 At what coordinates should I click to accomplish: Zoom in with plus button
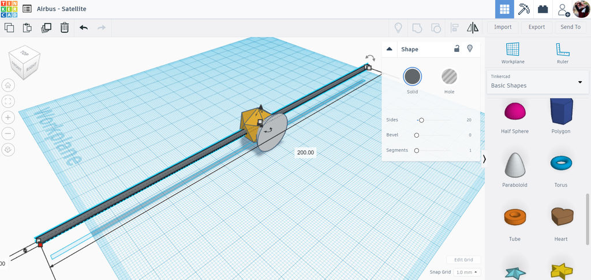point(8,118)
